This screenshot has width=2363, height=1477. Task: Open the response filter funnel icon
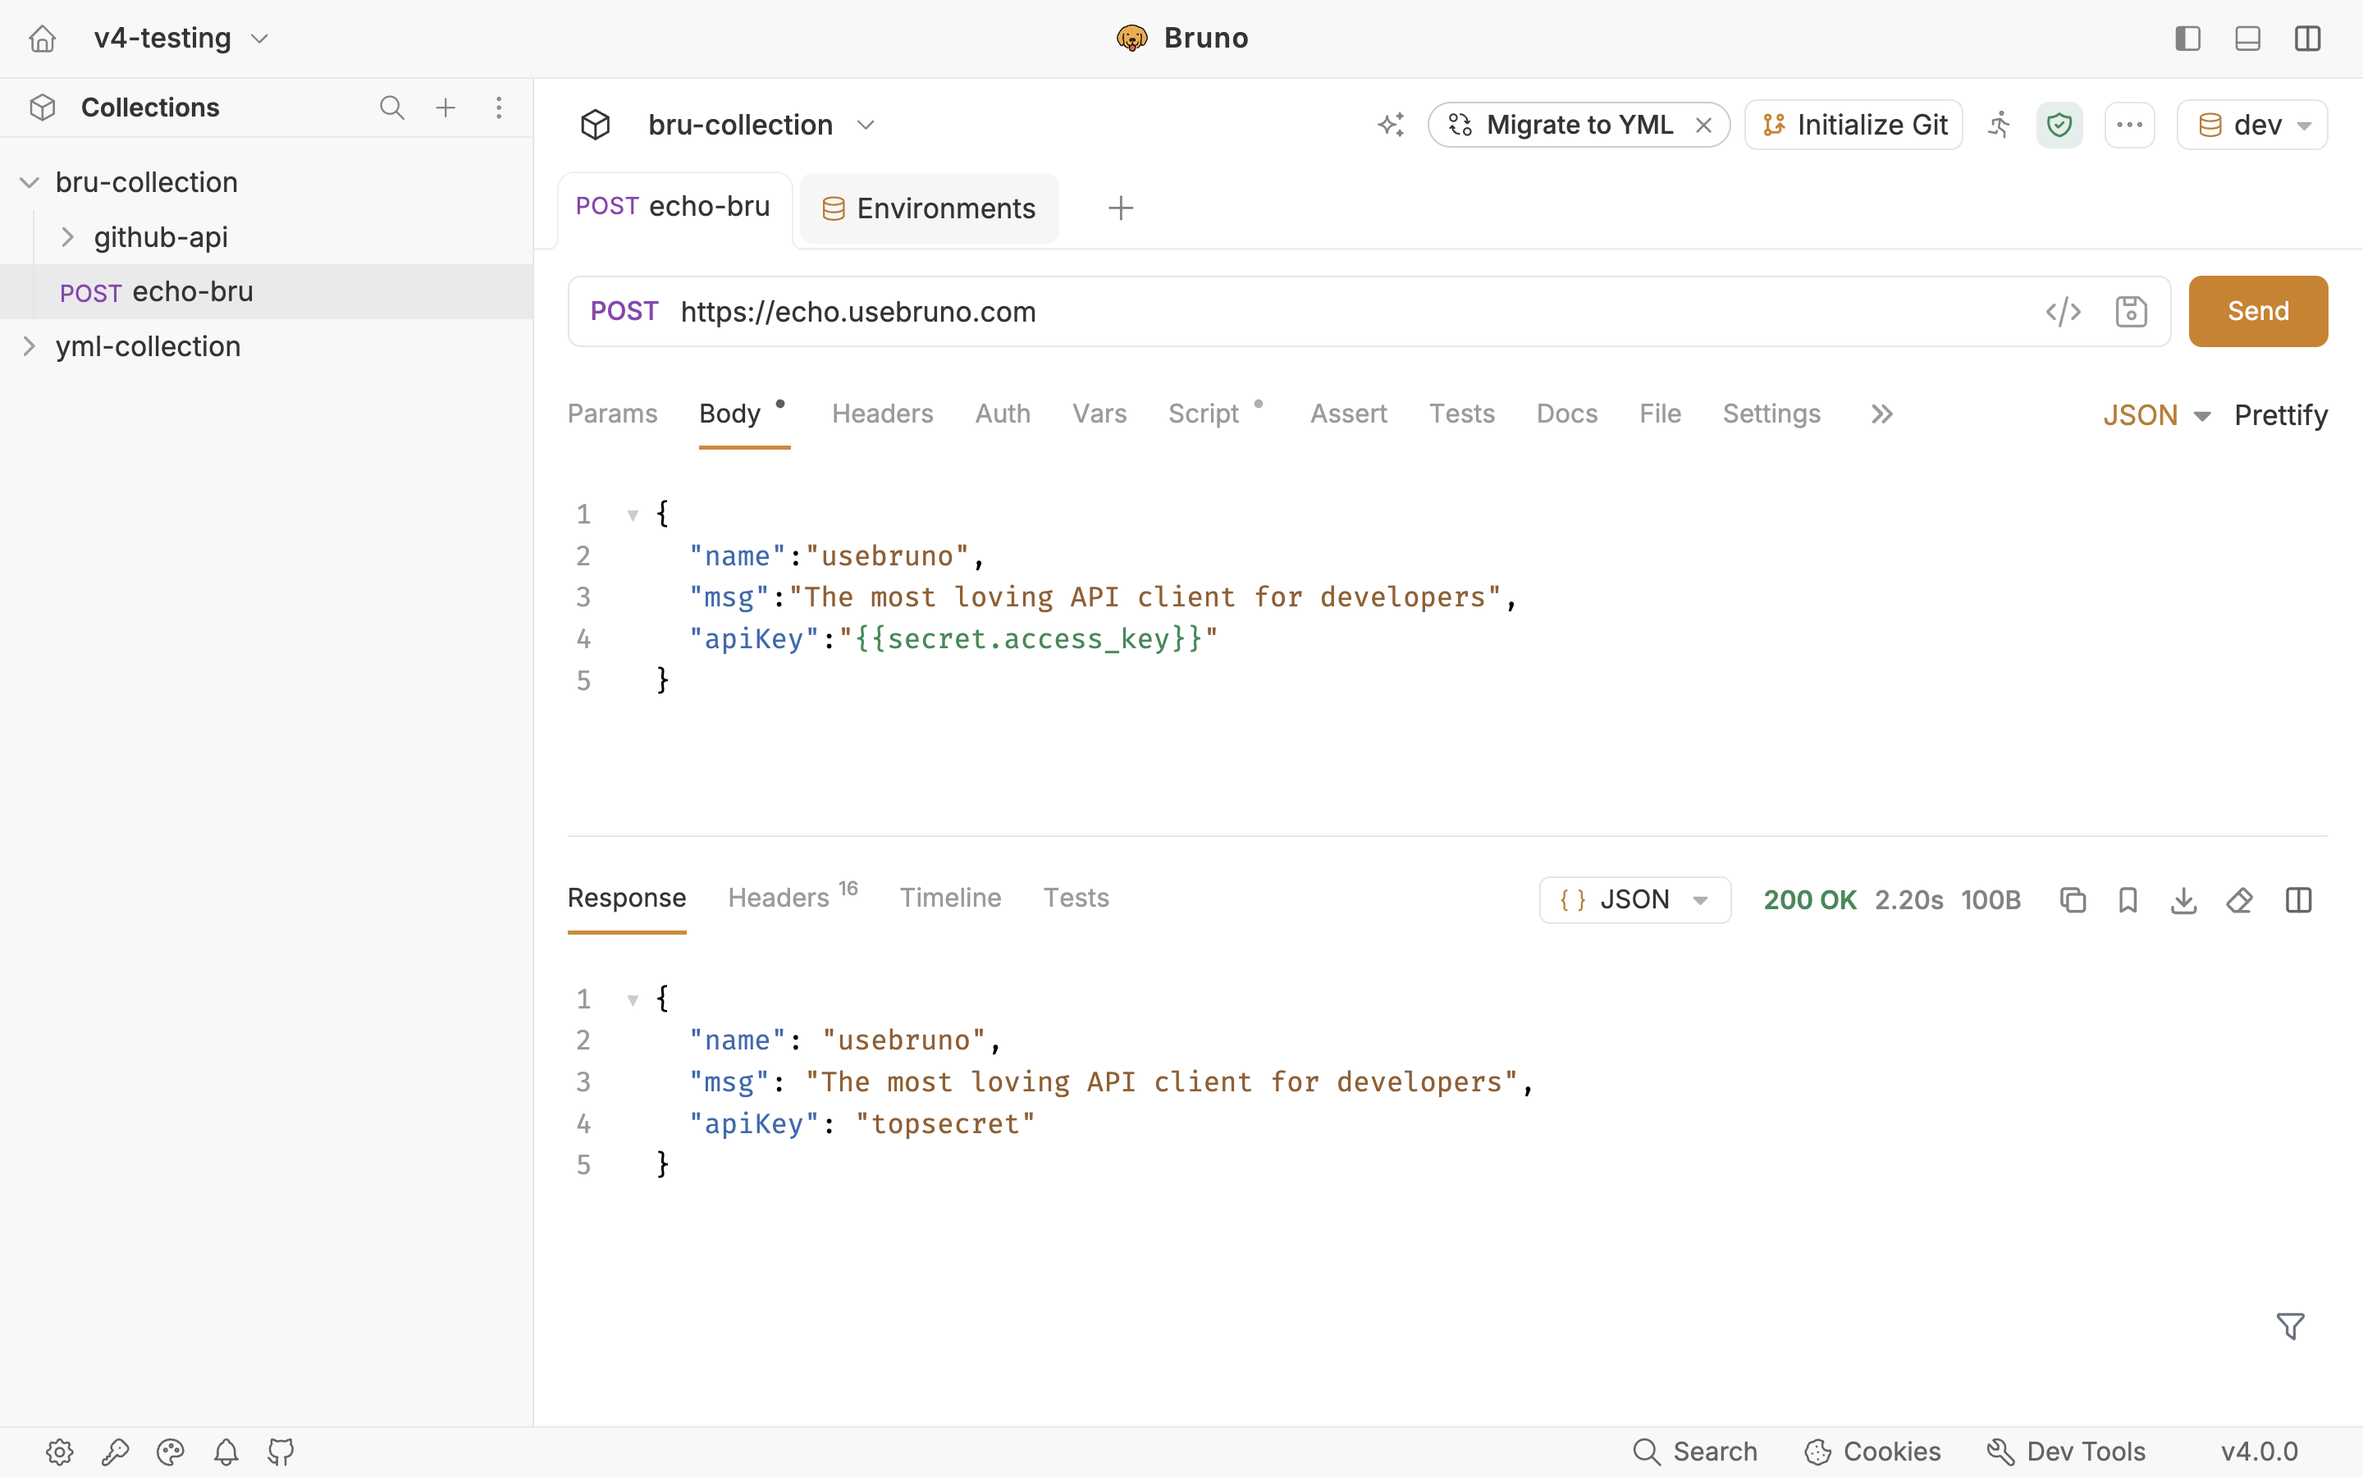(2291, 1325)
